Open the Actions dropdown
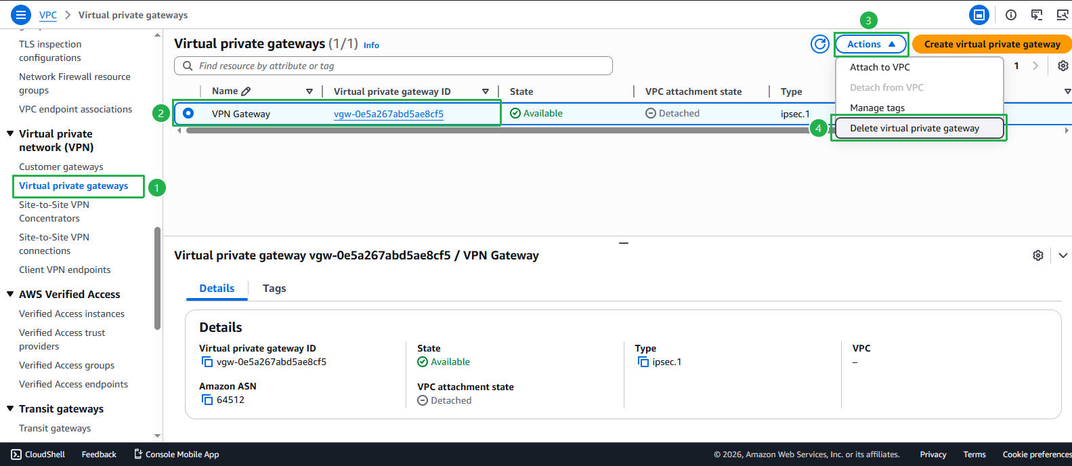 pyautogui.click(x=871, y=44)
